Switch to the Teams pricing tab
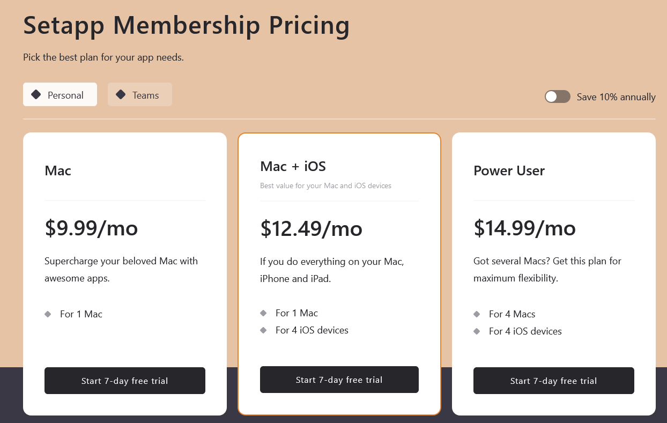The height and width of the screenshot is (423, 667). [140, 94]
